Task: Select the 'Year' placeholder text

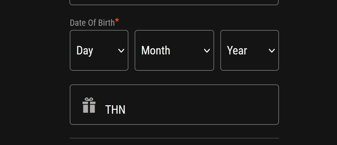Action: (x=237, y=51)
